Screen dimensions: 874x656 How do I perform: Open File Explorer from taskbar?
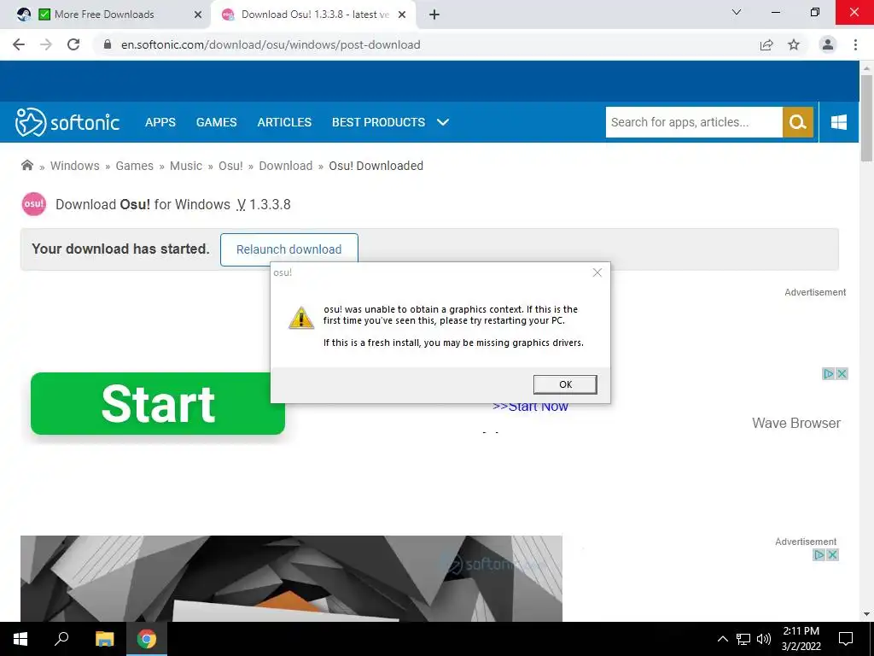[x=104, y=639]
